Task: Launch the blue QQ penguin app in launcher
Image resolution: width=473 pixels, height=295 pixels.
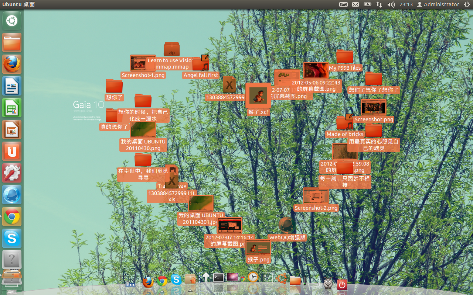Action: click(x=12, y=195)
